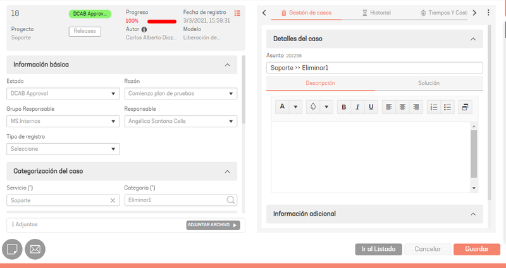This screenshot has height=268, width=506.
Task: Collapse the Información básica section
Action: (228, 65)
